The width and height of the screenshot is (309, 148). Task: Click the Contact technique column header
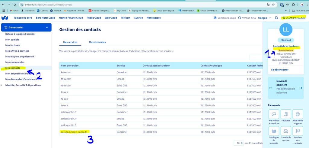point(211,66)
